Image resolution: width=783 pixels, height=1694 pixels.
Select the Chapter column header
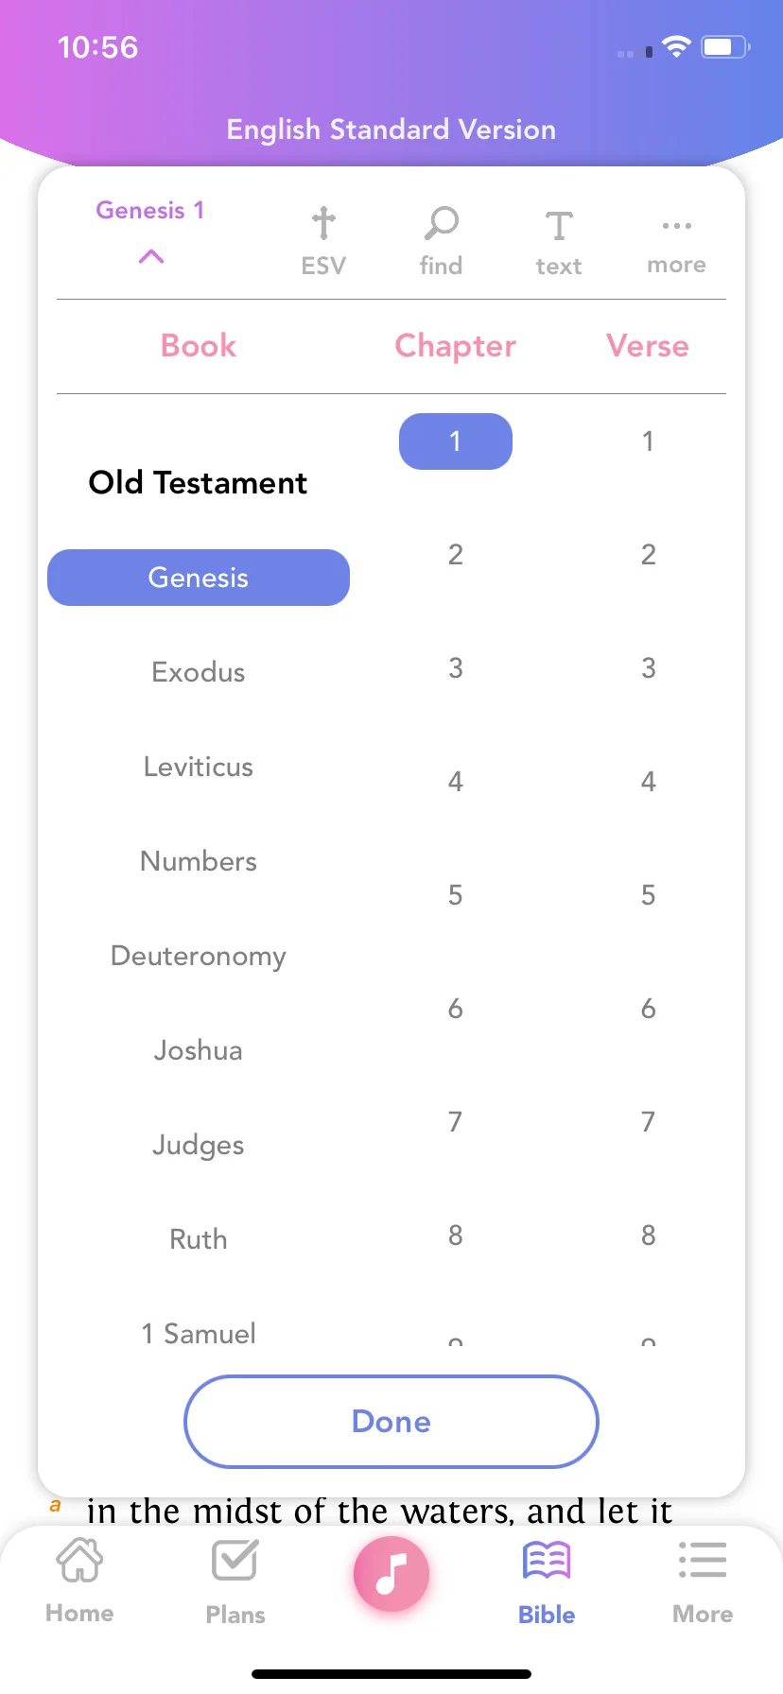click(x=456, y=346)
